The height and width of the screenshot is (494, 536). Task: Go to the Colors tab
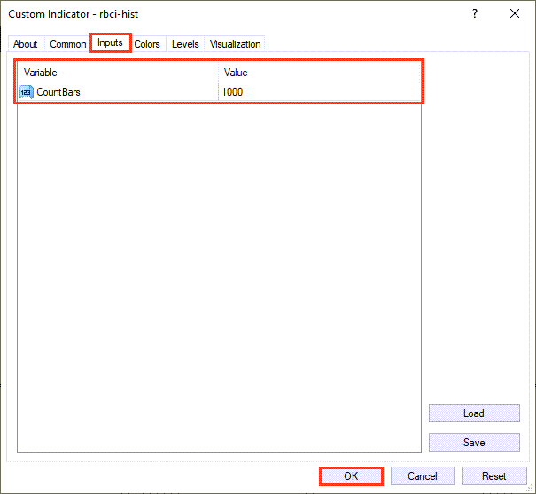click(x=147, y=44)
